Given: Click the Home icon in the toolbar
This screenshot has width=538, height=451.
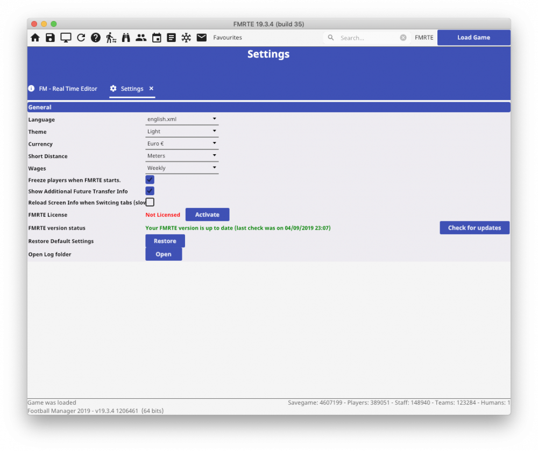Looking at the screenshot, I should pyautogui.click(x=35, y=38).
